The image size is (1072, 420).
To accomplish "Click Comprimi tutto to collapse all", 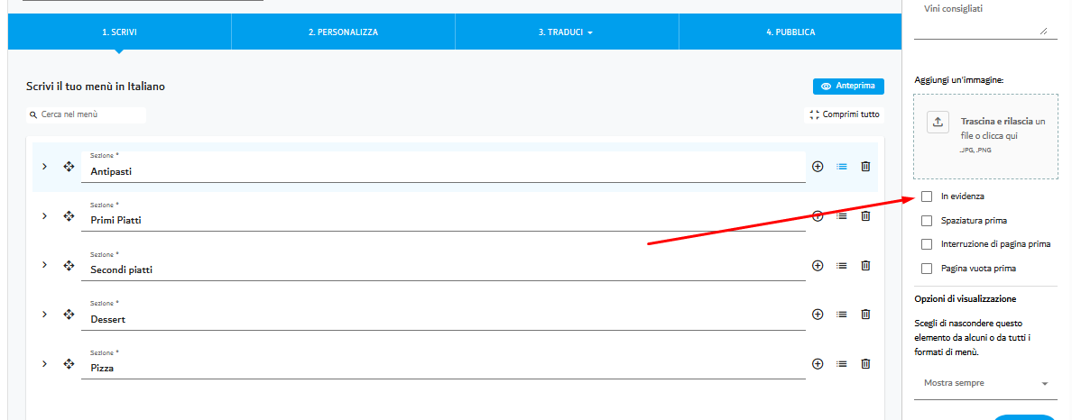I will point(845,114).
